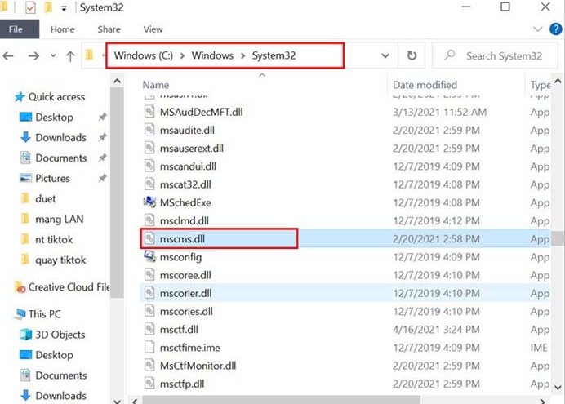Select the mscandui.dll file
Screen dimensions: 565x404
(x=188, y=166)
